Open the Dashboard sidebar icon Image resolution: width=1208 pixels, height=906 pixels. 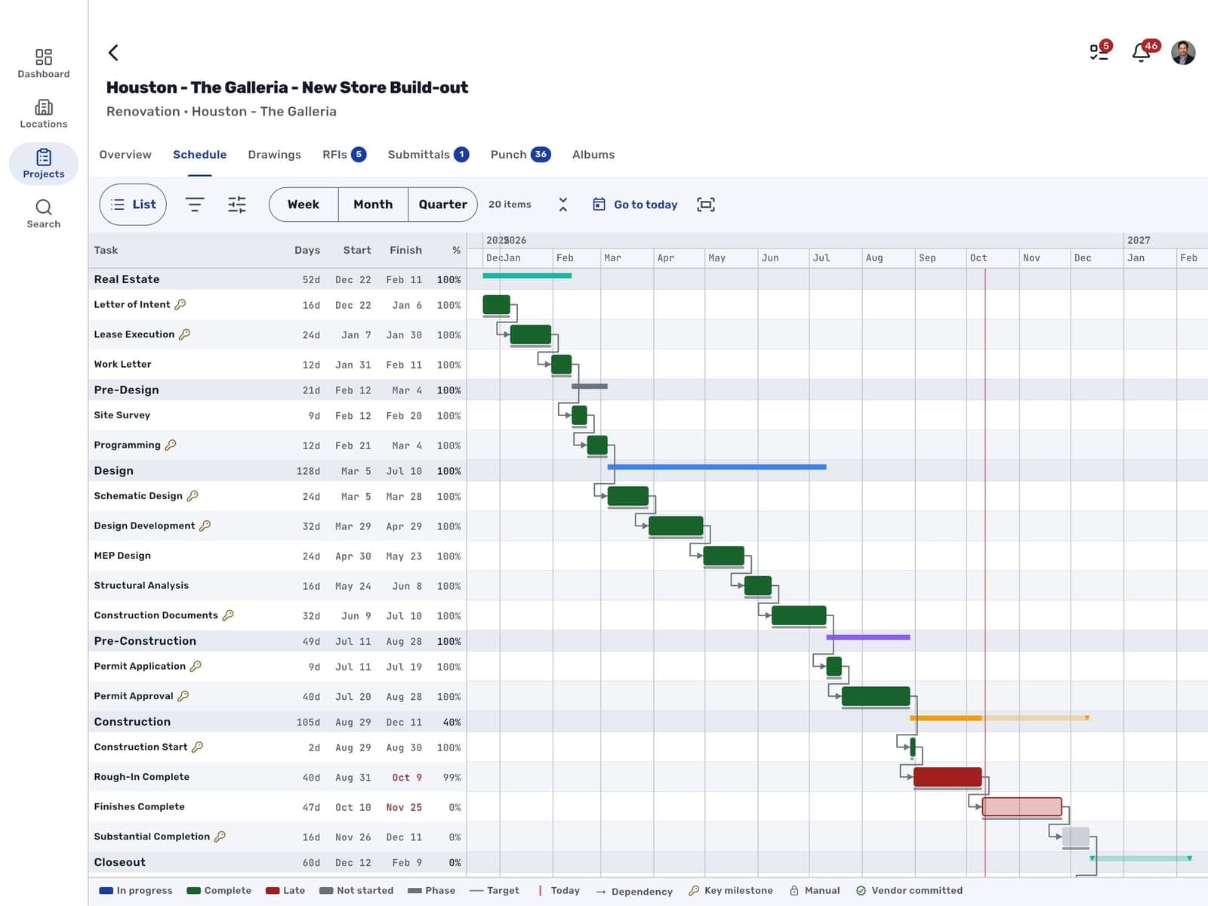(44, 63)
